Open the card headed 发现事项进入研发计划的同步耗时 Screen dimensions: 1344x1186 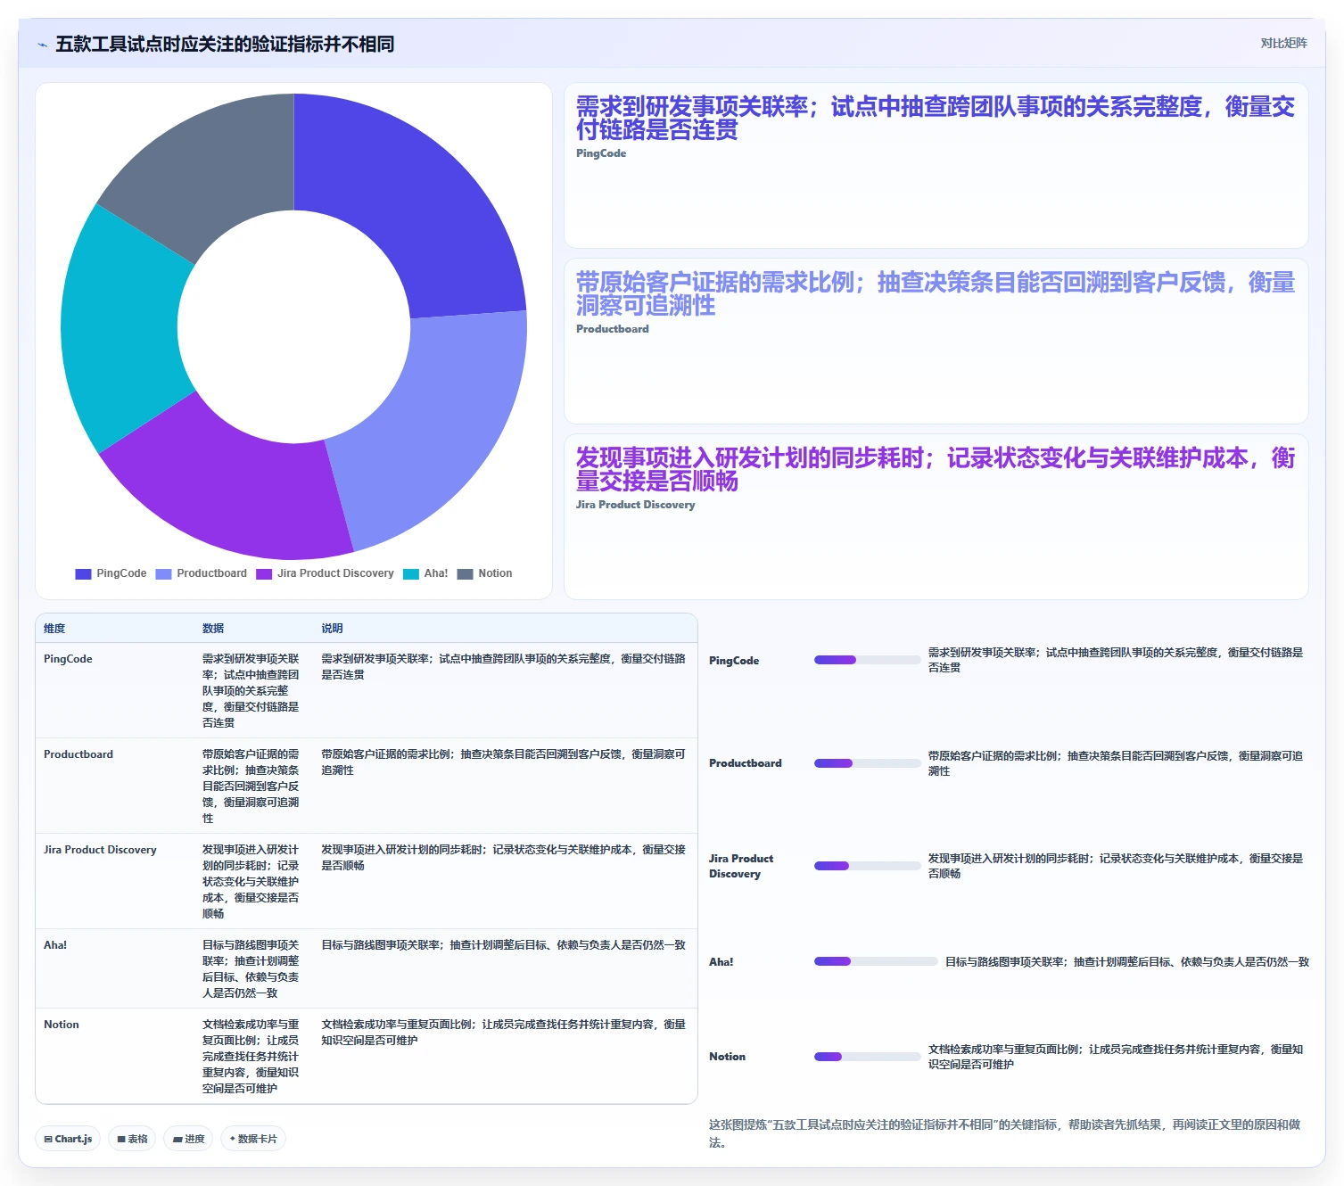936,517
